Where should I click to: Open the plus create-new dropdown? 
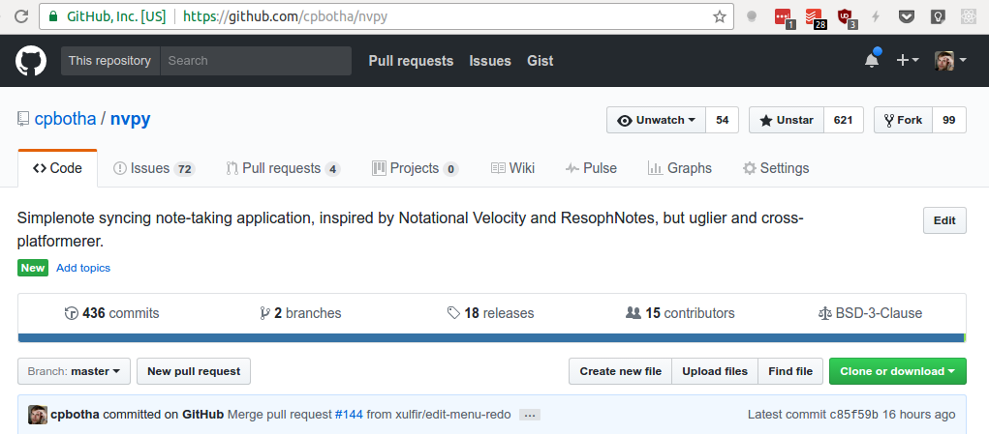907,60
